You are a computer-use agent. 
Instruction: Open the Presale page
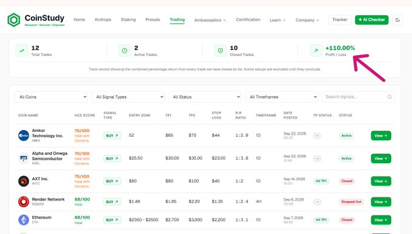click(x=153, y=20)
